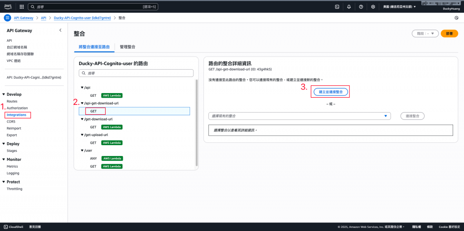Click the 部署 deploy button
464x231 pixels.
[449, 33]
